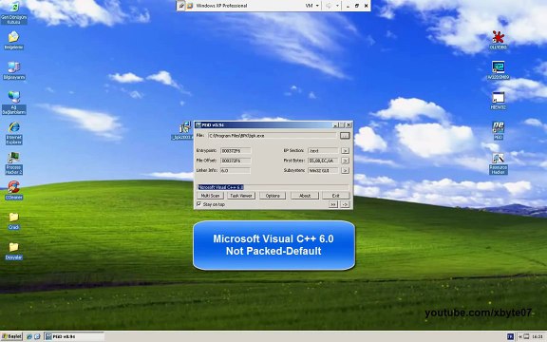Expand Subsystem details arrow button
Image resolution: width=547 pixels, height=342 pixels.
[345, 170]
